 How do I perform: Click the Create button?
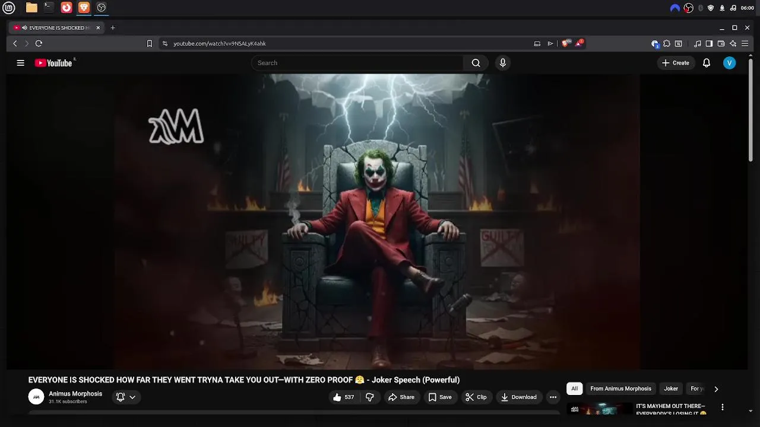(676, 63)
